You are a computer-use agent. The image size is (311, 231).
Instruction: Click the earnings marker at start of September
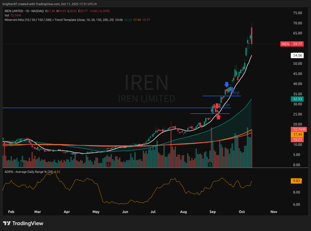(210, 164)
